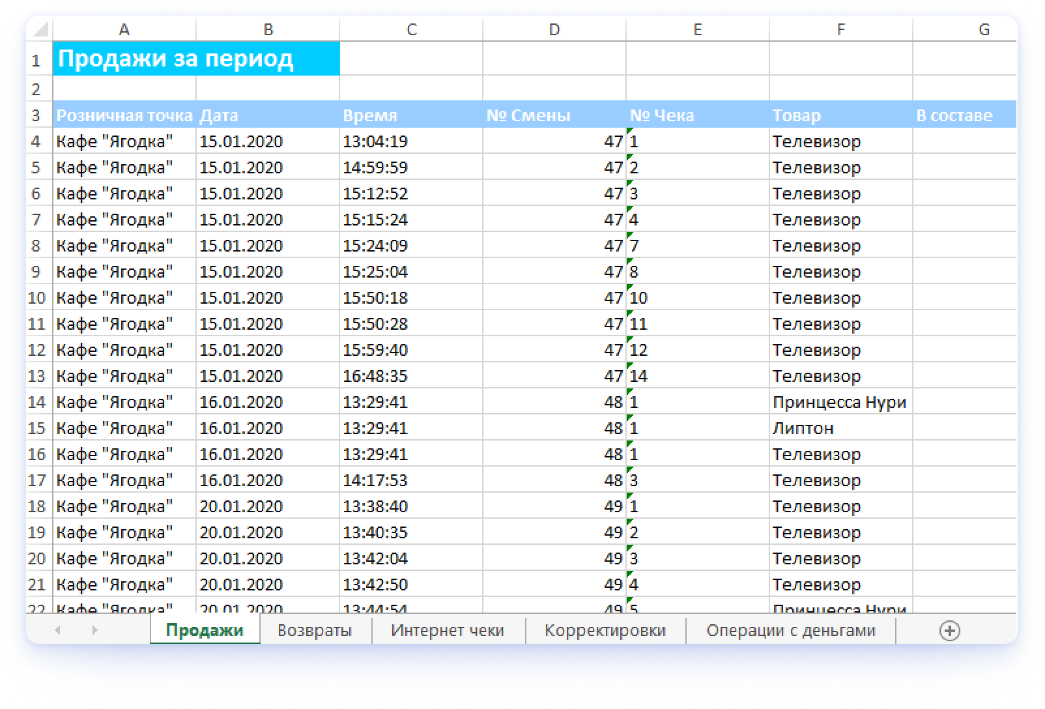Viewport: 1045px width, 709px height.
Task: Add a new sheet with the plus icon
Action: click(x=949, y=630)
